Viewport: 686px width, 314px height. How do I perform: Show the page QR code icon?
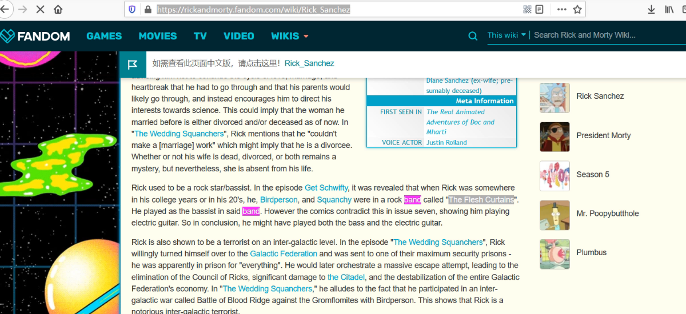click(x=527, y=10)
